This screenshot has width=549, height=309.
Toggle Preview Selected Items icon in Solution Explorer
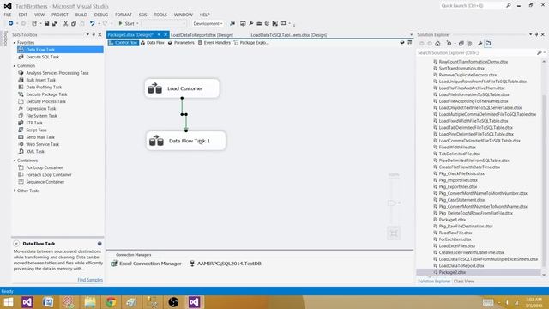coord(488,44)
